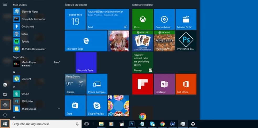Screen dimensions: 258x128
Task: Click the '&' letter header in app list
Action: coord(14,72)
